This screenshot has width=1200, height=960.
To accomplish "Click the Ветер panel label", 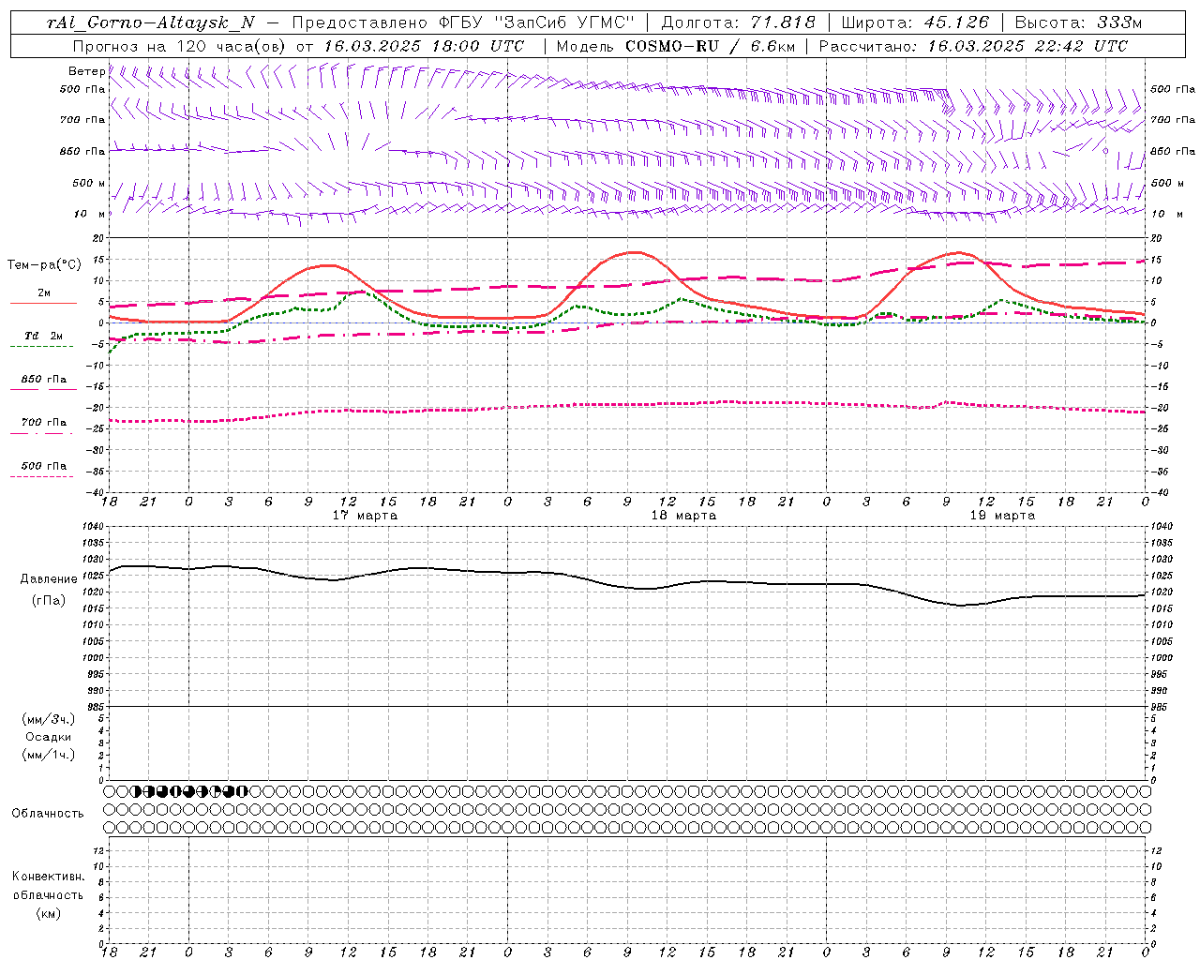I will (x=87, y=71).
